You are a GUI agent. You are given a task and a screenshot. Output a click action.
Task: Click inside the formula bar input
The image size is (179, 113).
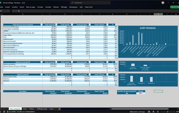pos(99,11)
